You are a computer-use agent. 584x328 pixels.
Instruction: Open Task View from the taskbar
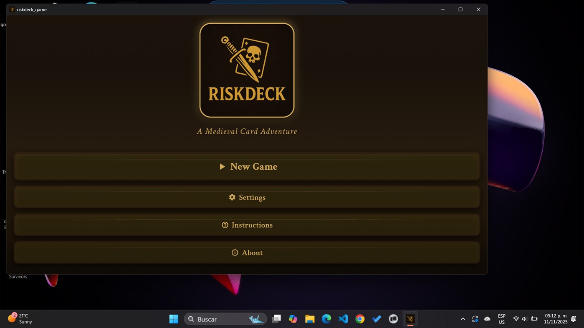tap(276, 319)
